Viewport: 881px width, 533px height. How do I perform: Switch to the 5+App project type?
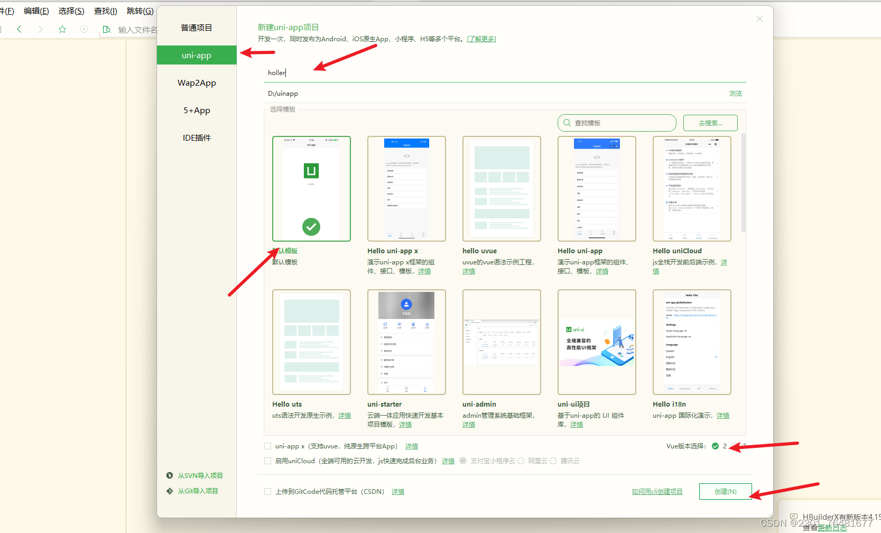(x=197, y=110)
